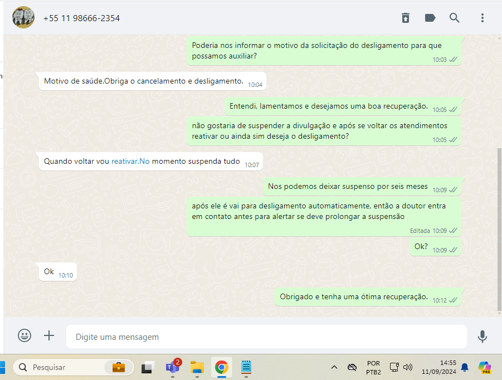The width and height of the screenshot is (502, 380).
Task: Click the chat vertical scrollbar
Action: click(x=499, y=229)
